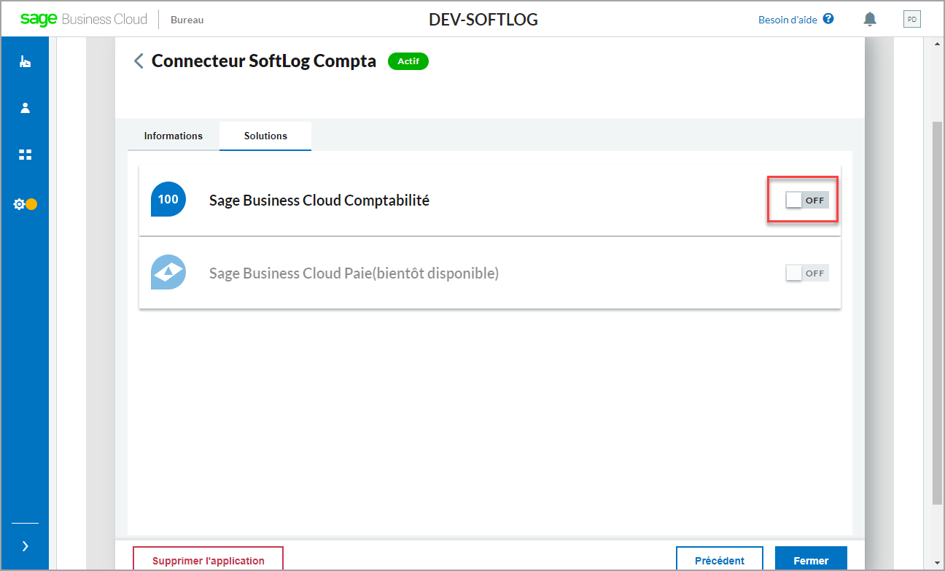945x571 pixels.
Task: Open the company building icon in sidebar
Action: (25, 62)
